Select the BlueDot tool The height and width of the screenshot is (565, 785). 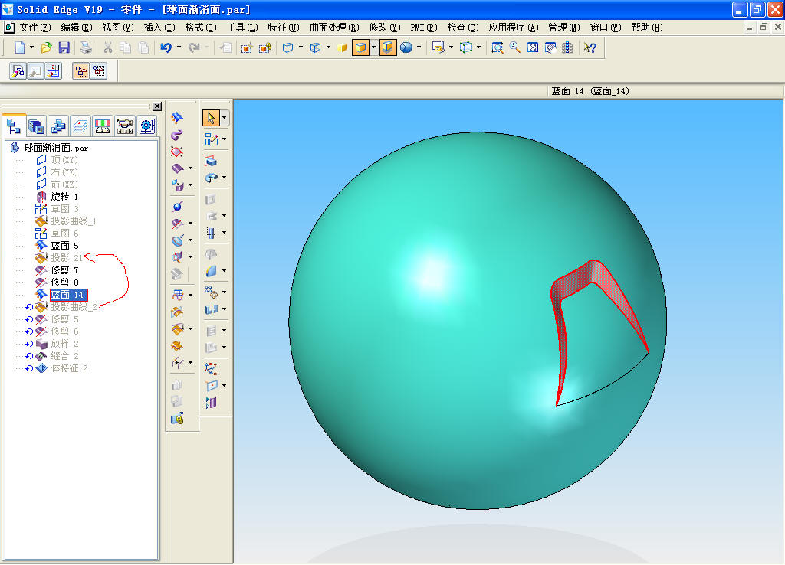coord(177,207)
